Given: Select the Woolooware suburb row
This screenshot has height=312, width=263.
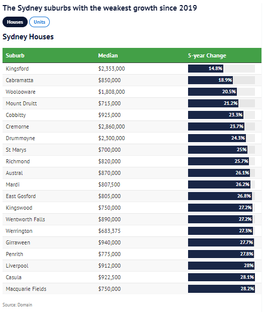Looking at the screenshot, I should (132, 92).
